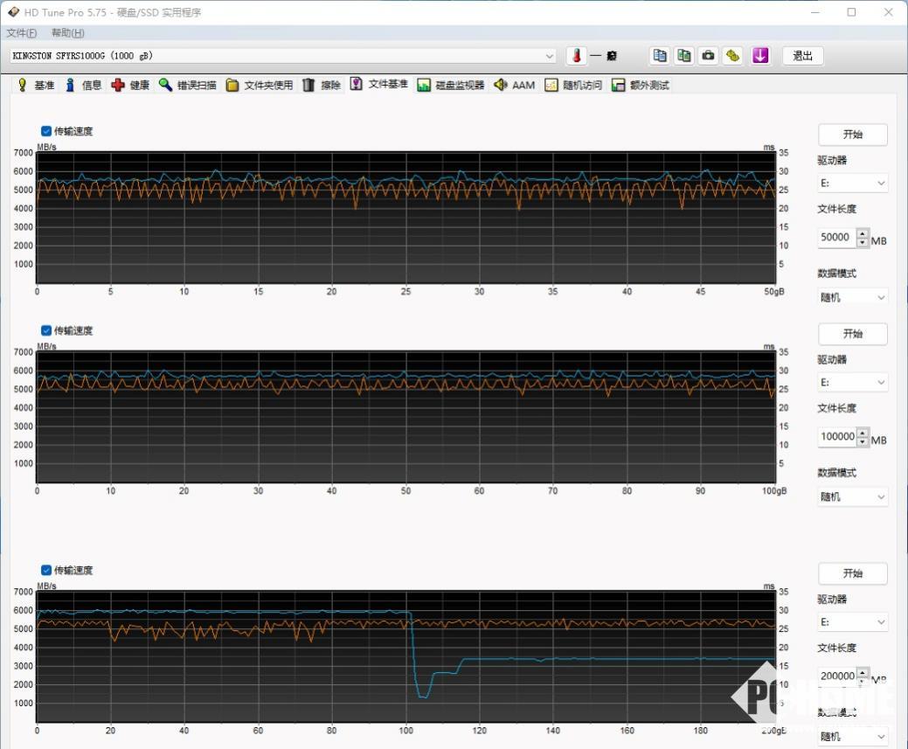
Task: Click the temperature thermometer icon
Action: click(577, 56)
